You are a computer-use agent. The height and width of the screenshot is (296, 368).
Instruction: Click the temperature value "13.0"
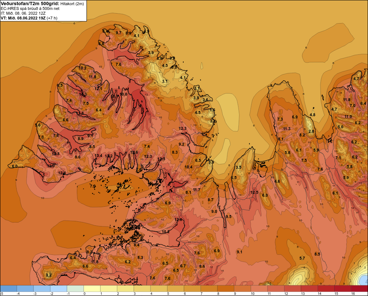(51, 166)
